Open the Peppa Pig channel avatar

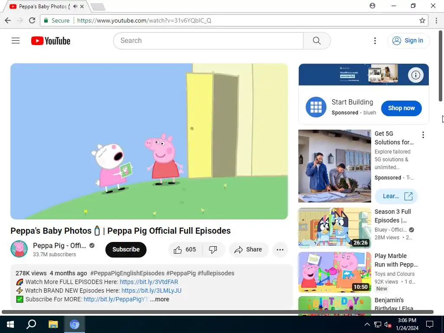[x=19, y=249]
